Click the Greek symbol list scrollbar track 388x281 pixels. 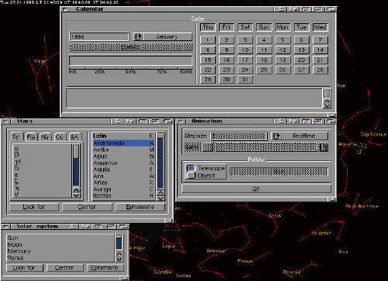tap(77, 166)
